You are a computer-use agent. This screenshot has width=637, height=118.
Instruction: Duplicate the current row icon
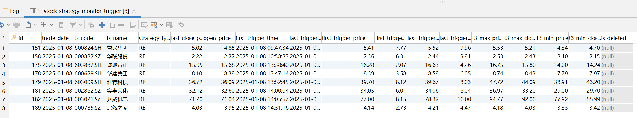click(112, 25)
